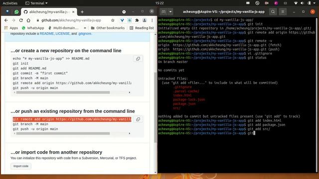Open a new tab in Terminal window

[x=163, y=12]
